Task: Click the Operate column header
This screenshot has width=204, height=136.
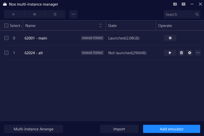Action: (x=165, y=25)
